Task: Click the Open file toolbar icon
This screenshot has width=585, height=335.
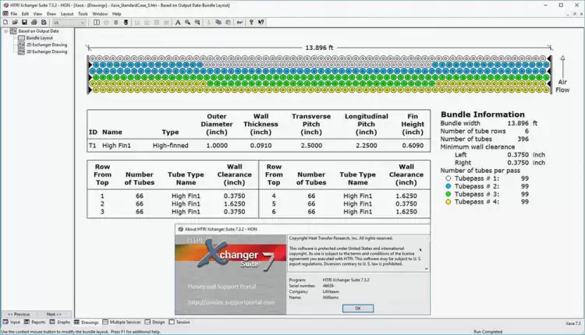Action: [15, 23]
